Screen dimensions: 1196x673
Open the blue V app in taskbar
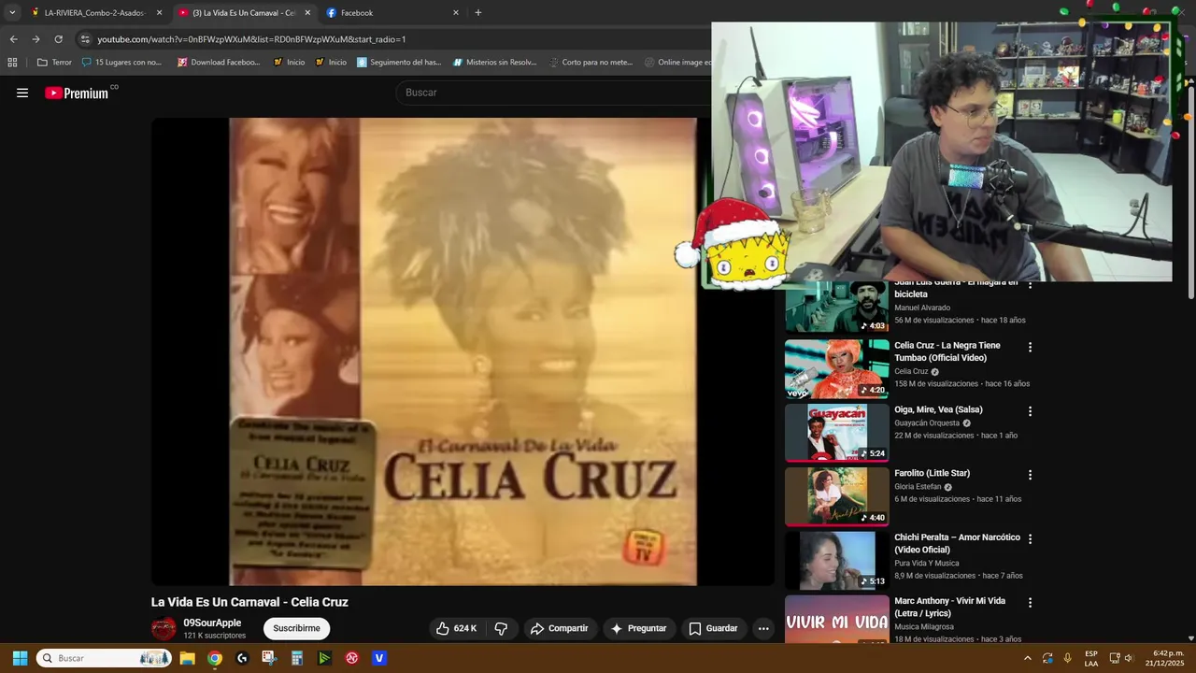tap(379, 658)
